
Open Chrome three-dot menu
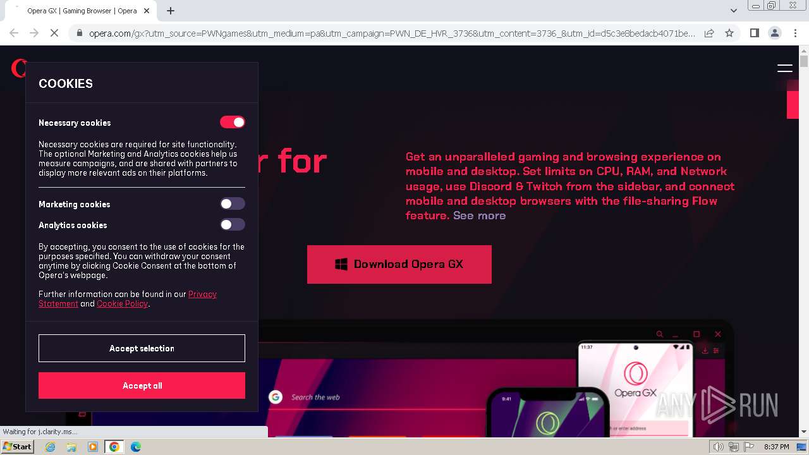coord(794,33)
